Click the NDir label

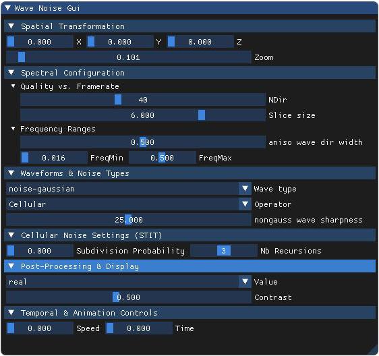(277, 100)
